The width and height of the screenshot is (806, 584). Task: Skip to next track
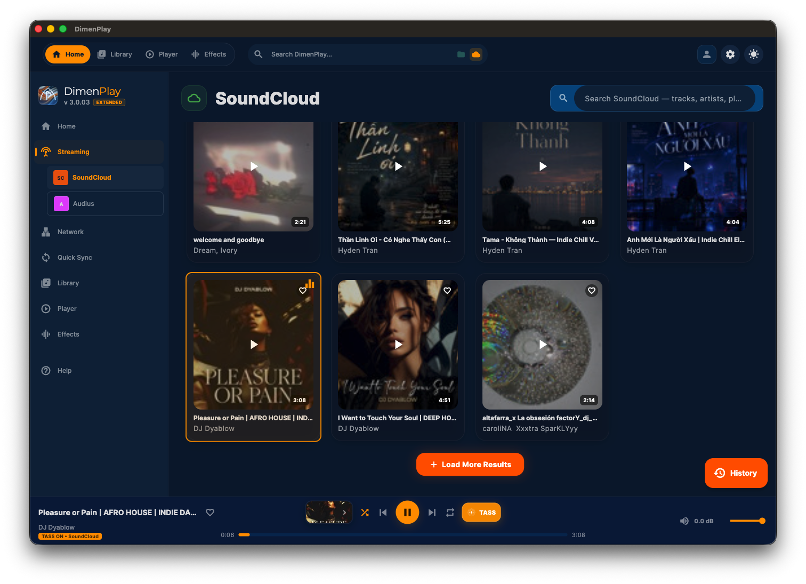pos(432,513)
